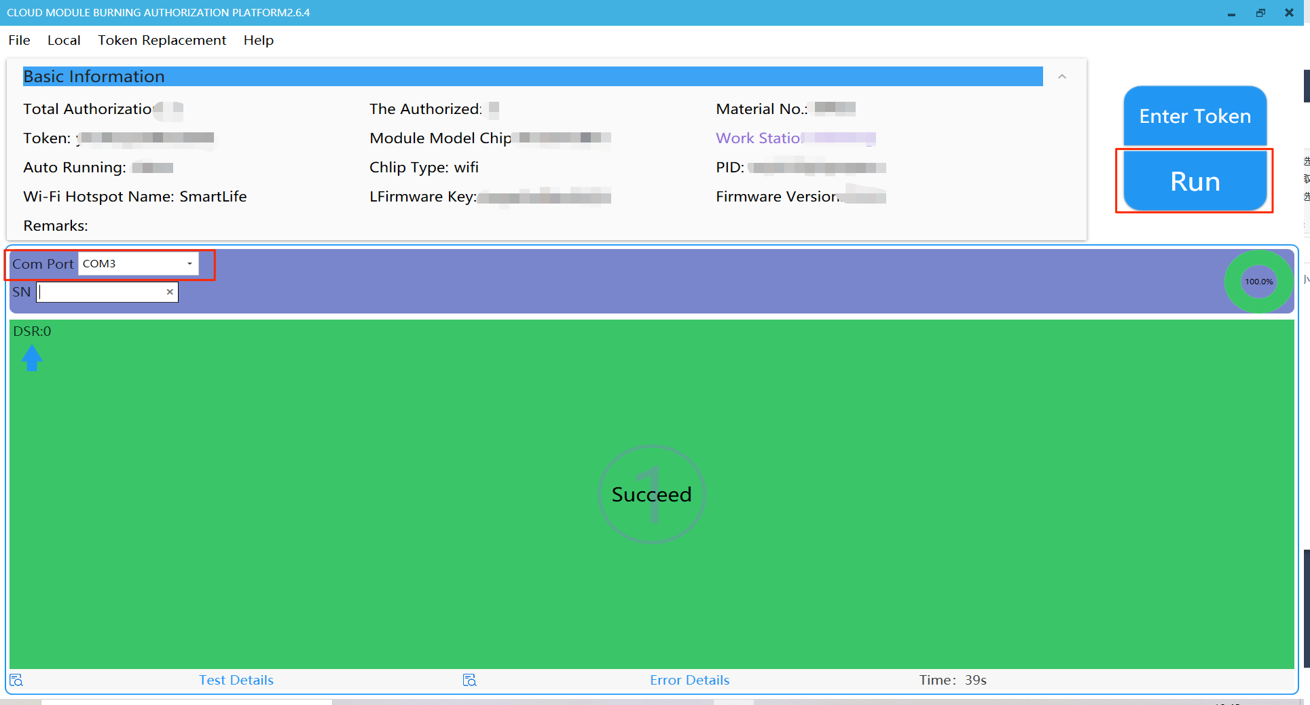1310x705 pixels.
Task: Click the Run button
Action: (1194, 180)
